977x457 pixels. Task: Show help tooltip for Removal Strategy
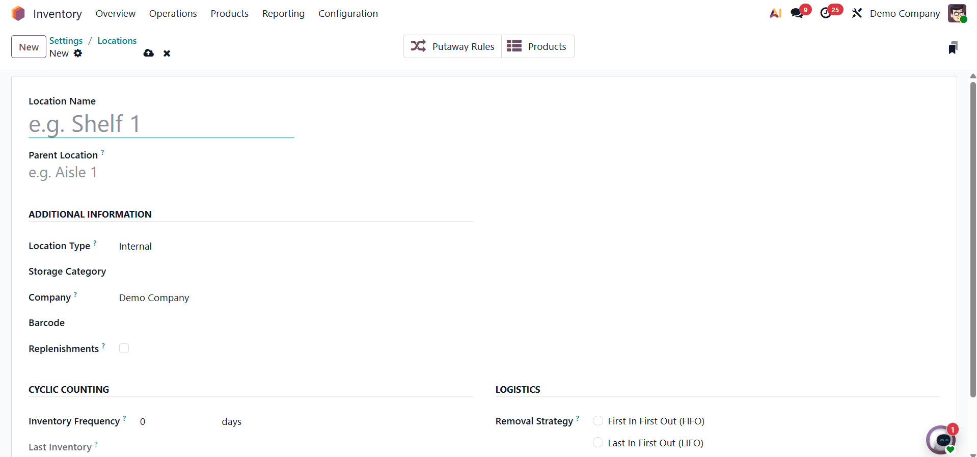(578, 418)
